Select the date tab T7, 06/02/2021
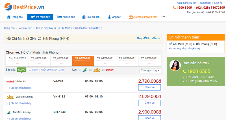This screenshot has height=120, width=226. (149, 61)
